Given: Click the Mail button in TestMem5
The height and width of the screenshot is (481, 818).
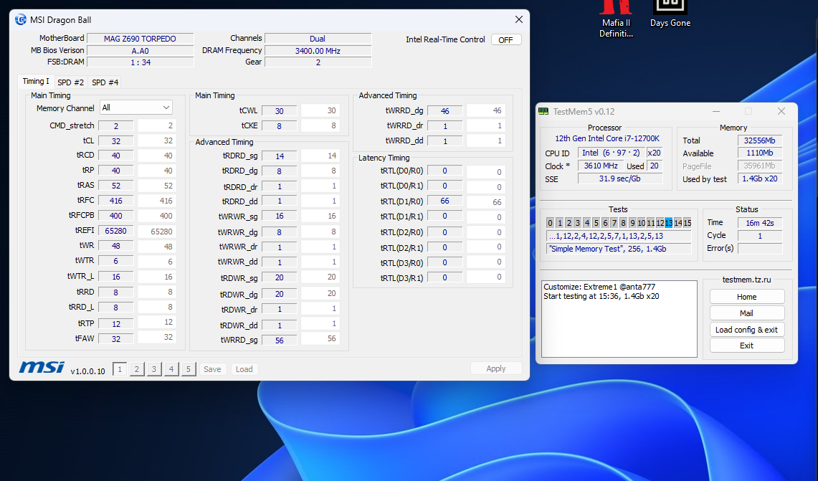Looking at the screenshot, I should 746,313.
